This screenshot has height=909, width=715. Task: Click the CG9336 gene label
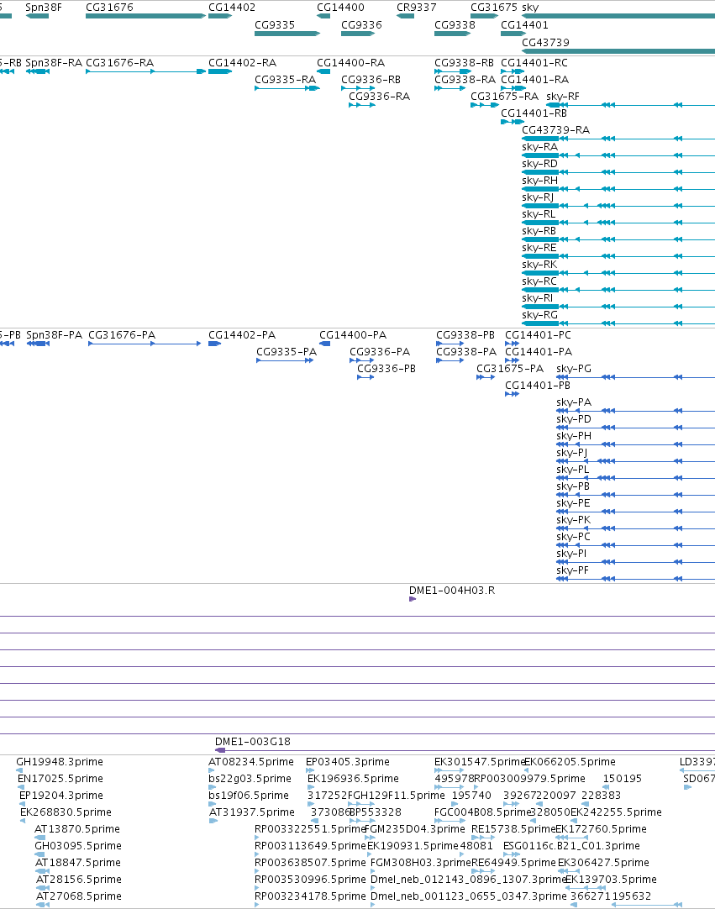pos(361,25)
